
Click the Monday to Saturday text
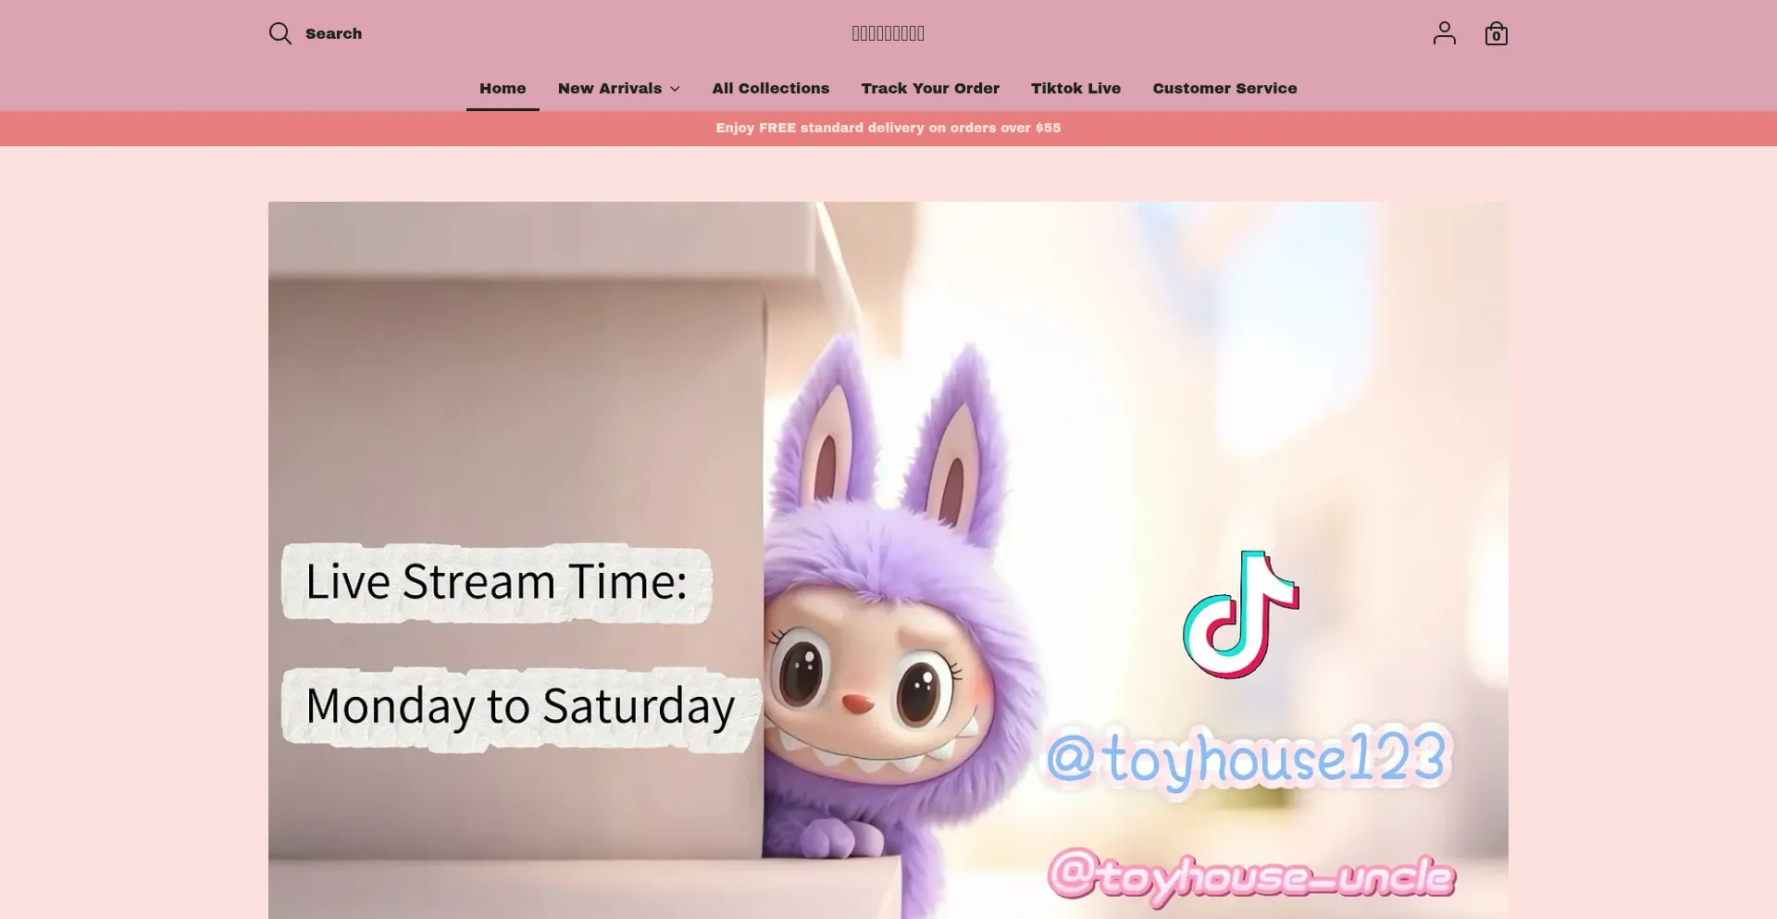click(x=519, y=707)
